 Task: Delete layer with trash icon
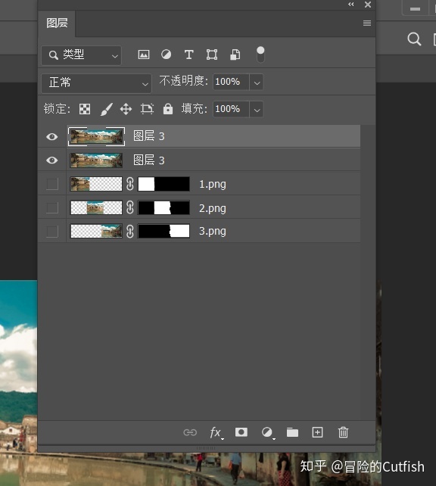click(343, 432)
